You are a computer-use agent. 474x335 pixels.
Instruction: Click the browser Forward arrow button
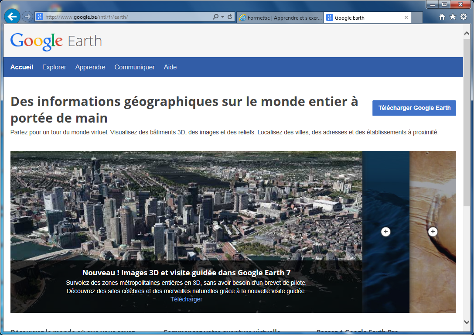click(x=27, y=17)
